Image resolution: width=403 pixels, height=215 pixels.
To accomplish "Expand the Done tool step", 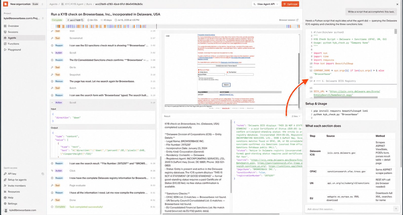I will click(x=103, y=200).
